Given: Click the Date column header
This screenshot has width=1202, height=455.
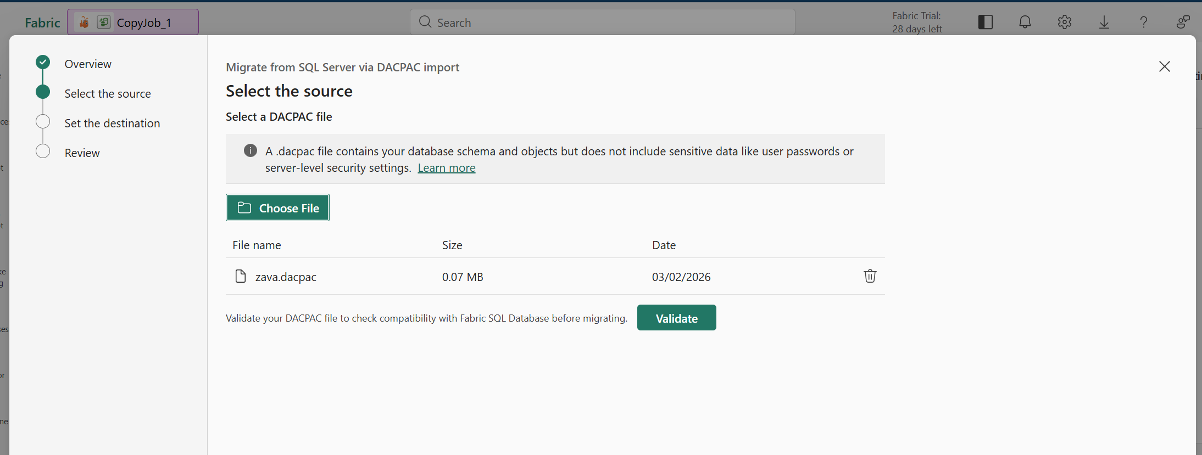Looking at the screenshot, I should [664, 245].
